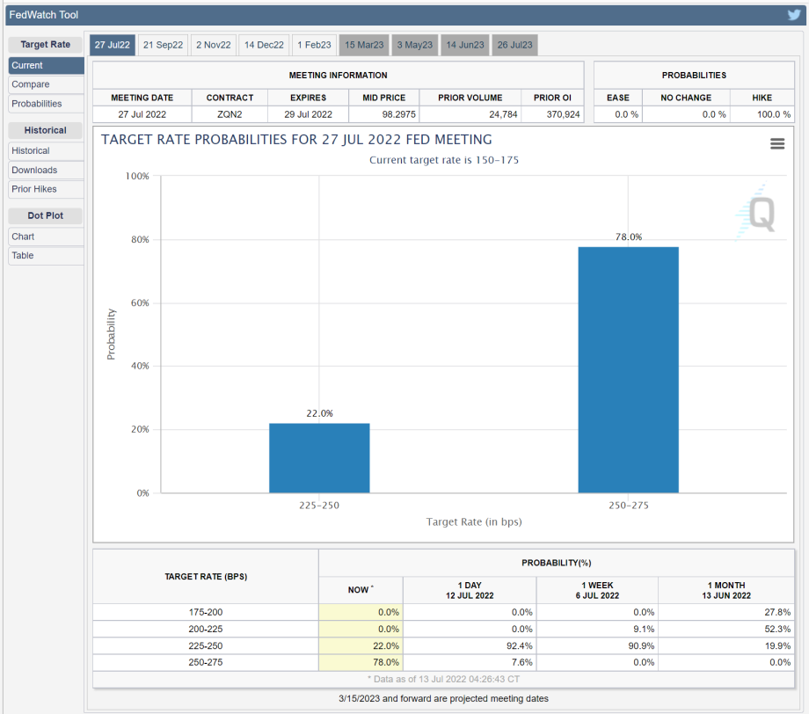This screenshot has height=714, width=809.
Task: Click the Twitter bird icon
Action: click(793, 14)
